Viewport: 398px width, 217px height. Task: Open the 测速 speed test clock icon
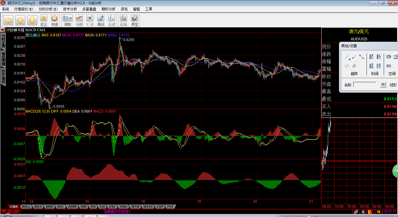[54, 20]
